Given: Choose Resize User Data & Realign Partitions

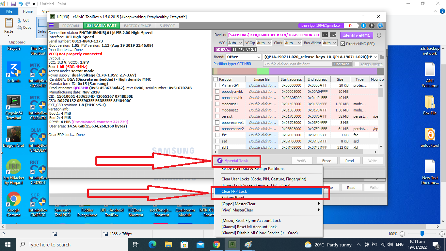Looking at the screenshot, I should pyautogui.click(x=268, y=169).
